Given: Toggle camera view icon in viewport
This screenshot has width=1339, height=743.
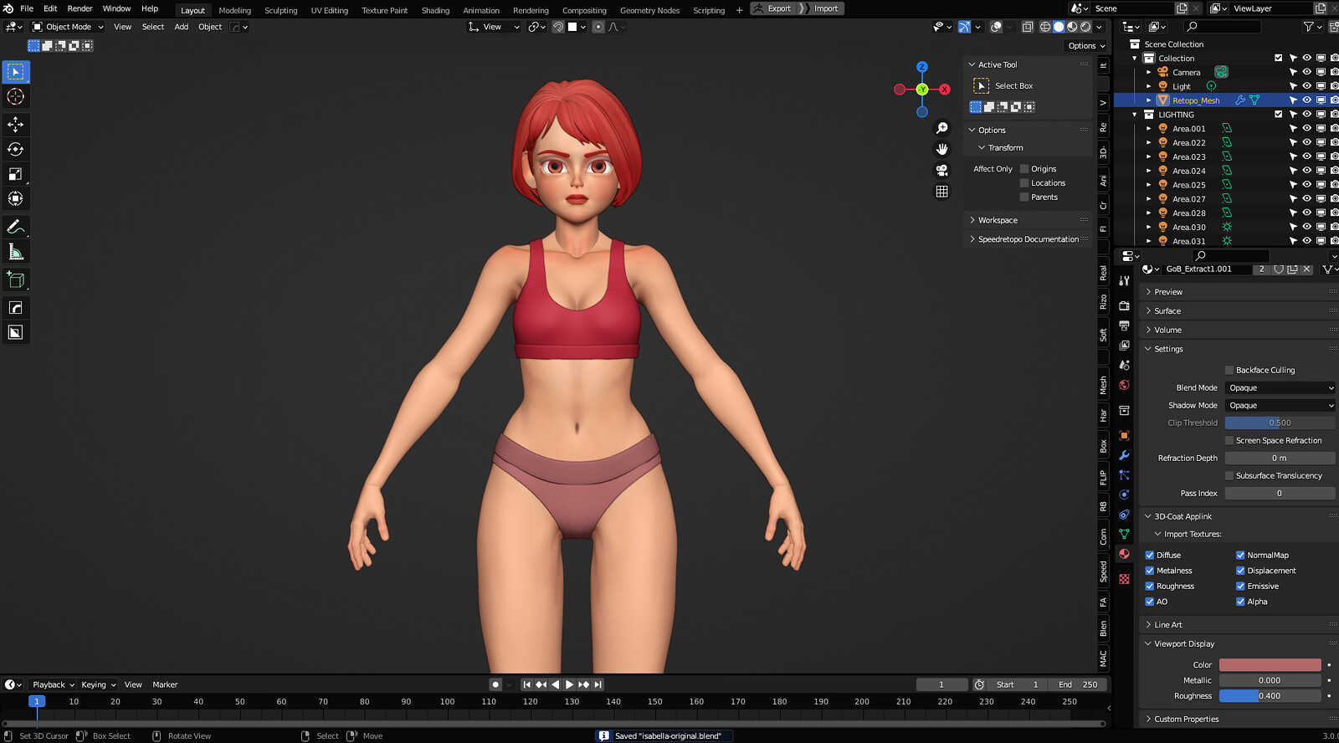Looking at the screenshot, I should pos(941,170).
